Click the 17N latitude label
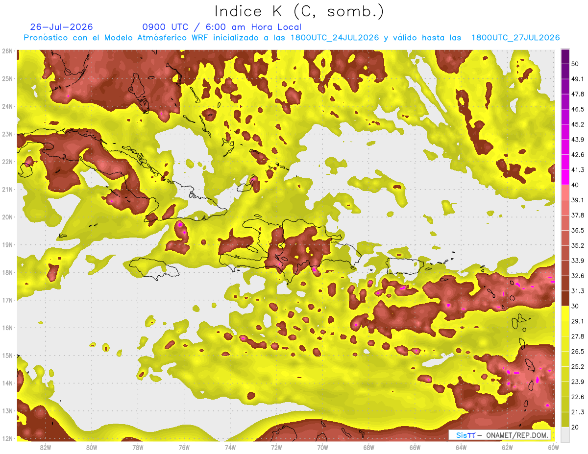Image resolution: width=588 pixels, height=454 pixels. (7, 300)
